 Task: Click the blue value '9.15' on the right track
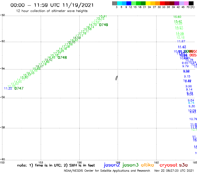[187, 76]
